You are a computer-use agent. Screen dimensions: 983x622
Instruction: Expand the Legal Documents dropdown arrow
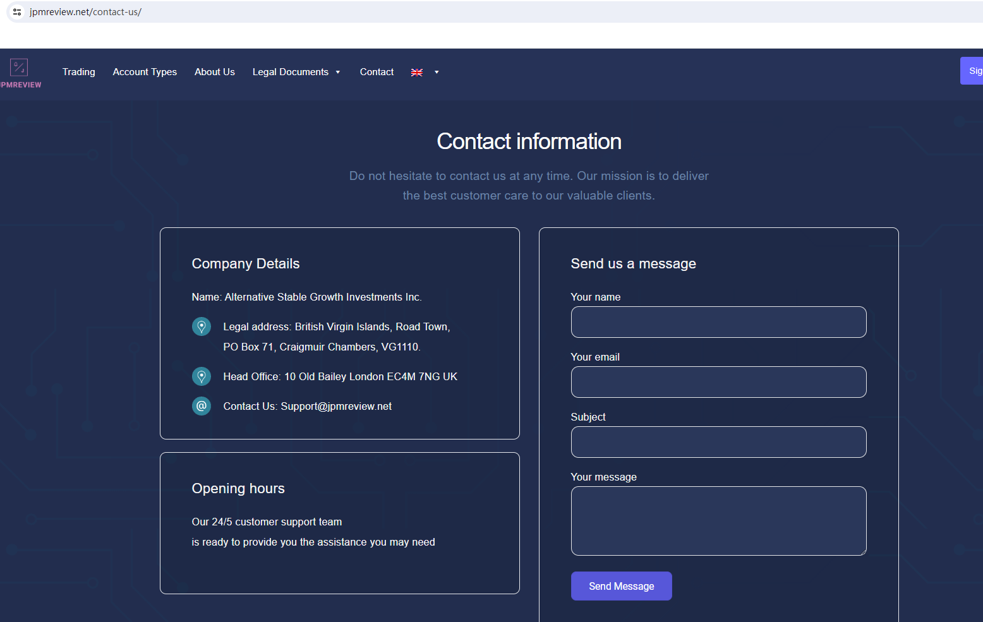coord(338,73)
